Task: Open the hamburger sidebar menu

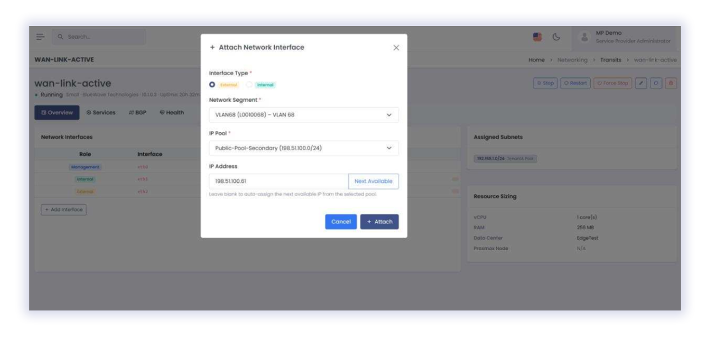Action: pos(40,37)
